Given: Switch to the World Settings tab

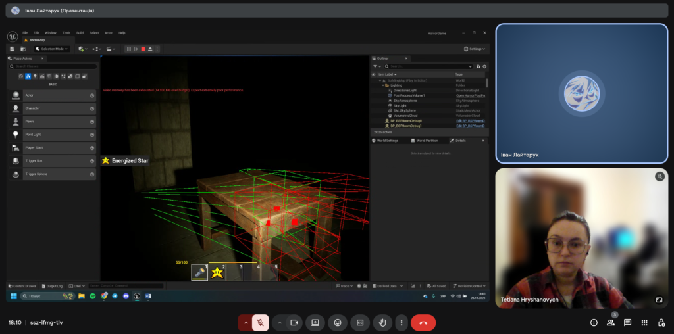Looking at the screenshot, I should coord(386,141).
